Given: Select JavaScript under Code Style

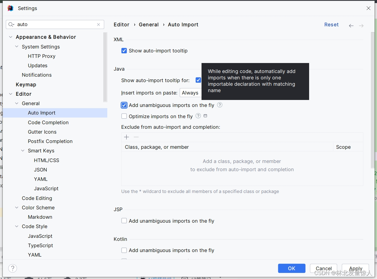Looking at the screenshot, I should (x=40, y=236).
